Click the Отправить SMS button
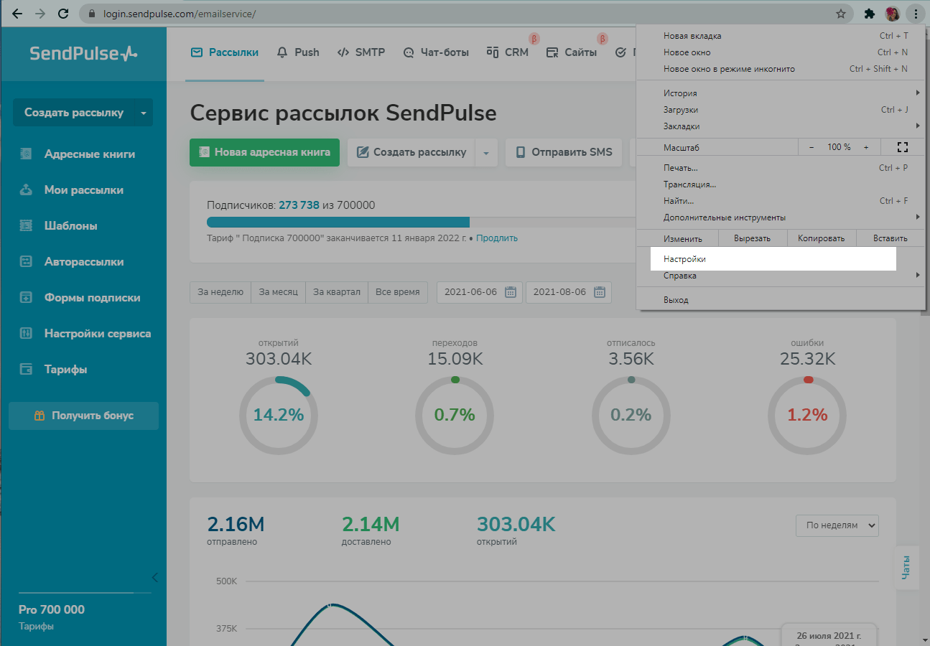930x646 pixels. click(564, 152)
